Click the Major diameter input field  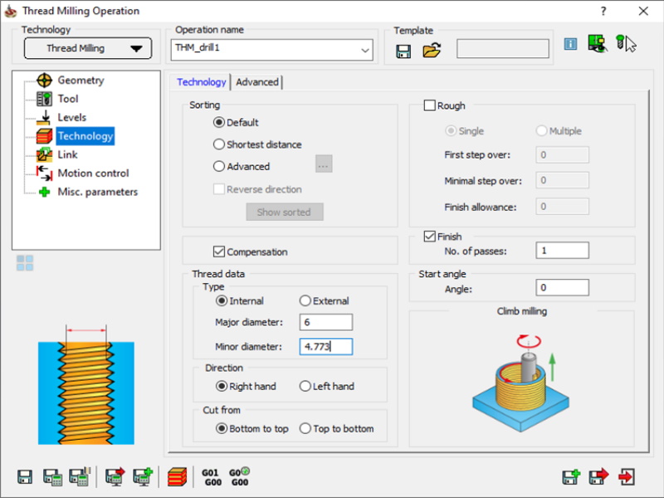(325, 322)
